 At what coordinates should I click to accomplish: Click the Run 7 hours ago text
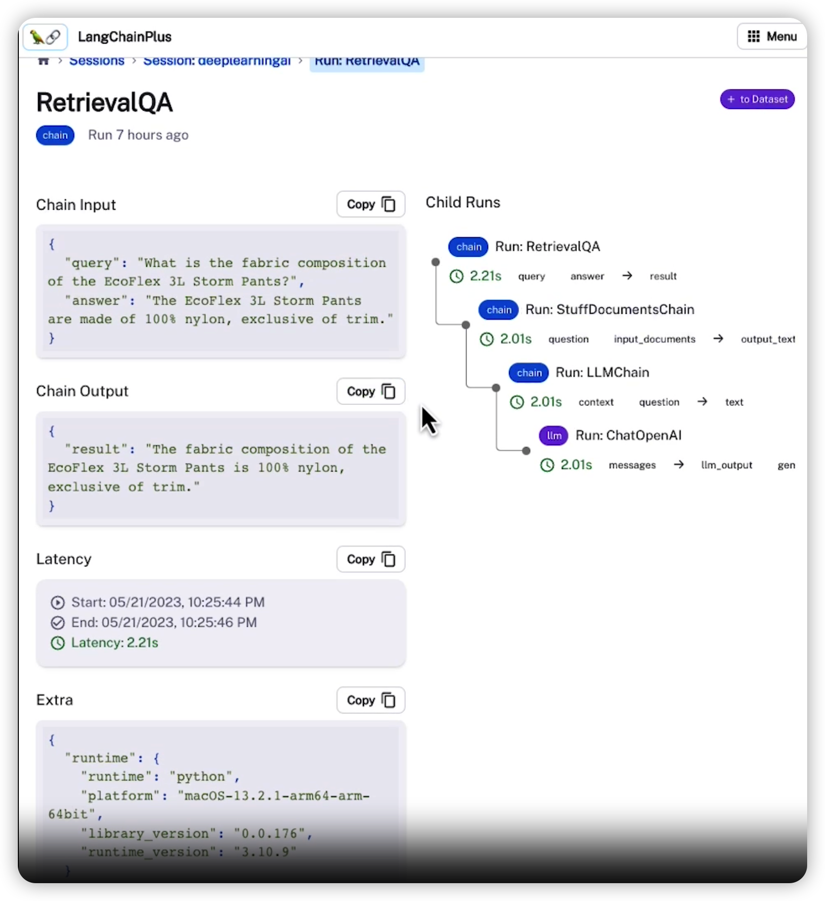coord(138,135)
